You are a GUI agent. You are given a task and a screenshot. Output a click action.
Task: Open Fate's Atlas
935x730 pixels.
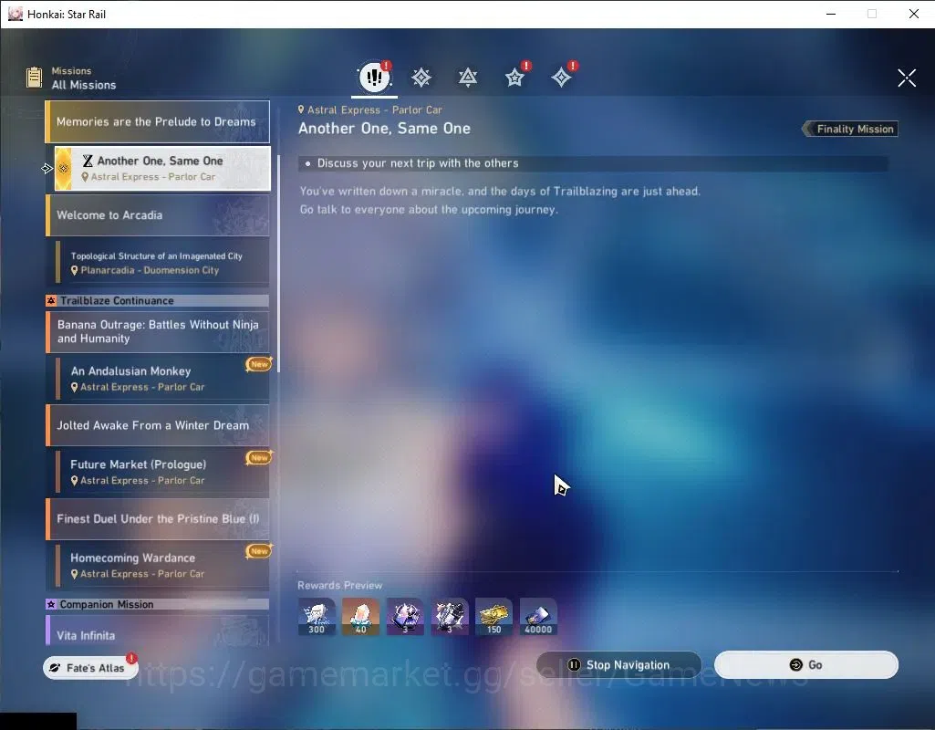90,667
